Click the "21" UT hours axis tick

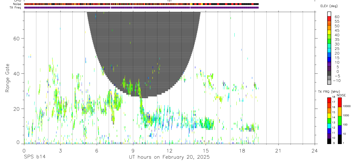[x=278, y=150]
